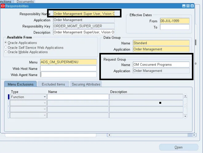The height and width of the screenshot is (153, 203).
Task: Click right arrow of horizontal scrollbar
Action: pyautogui.click(x=194, y=135)
